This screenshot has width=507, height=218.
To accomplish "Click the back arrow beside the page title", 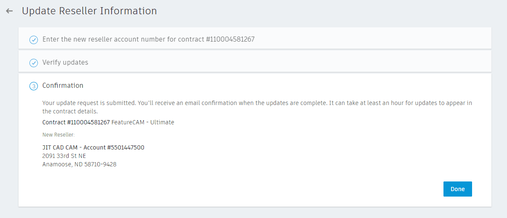I will pyautogui.click(x=9, y=11).
